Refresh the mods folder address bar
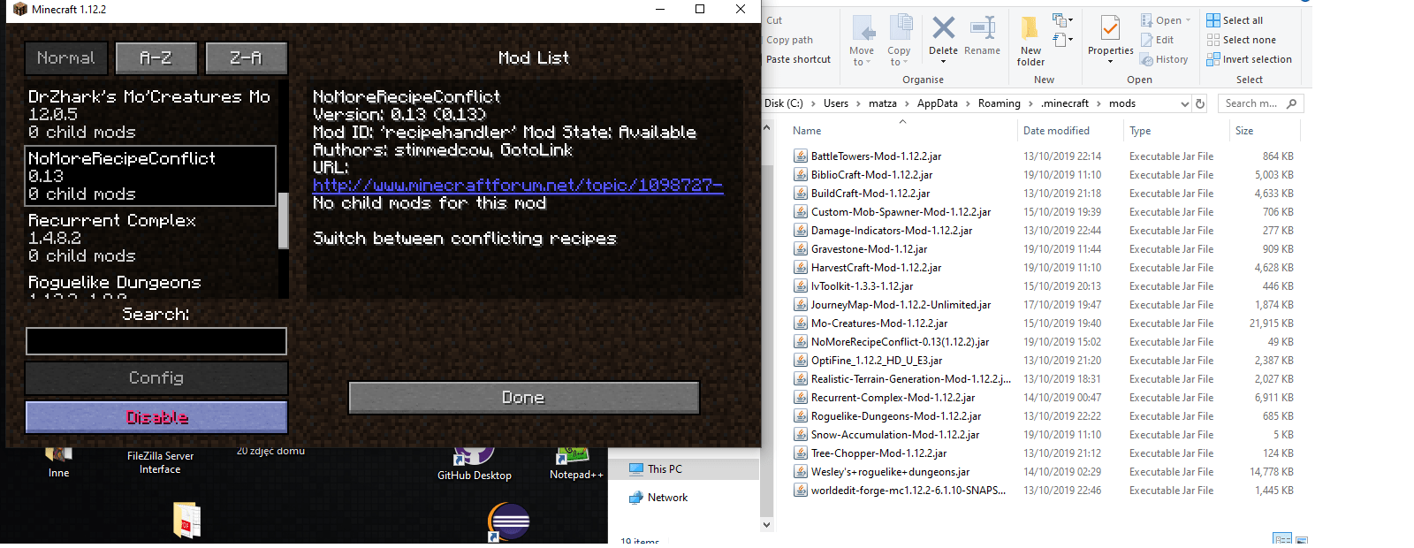Screen dimensions: 1414x548 1200,103
